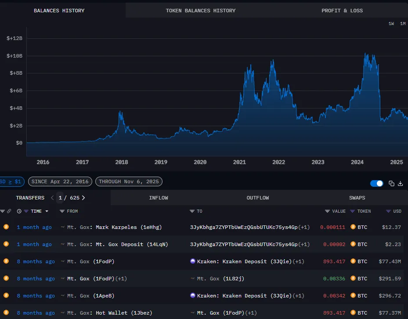
Task: Open the Profit & Loss tab
Action: point(342,11)
